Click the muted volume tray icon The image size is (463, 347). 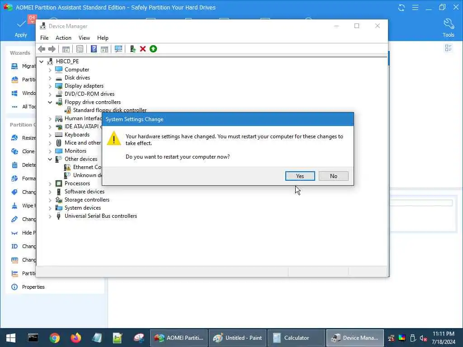tap(424, 338)
